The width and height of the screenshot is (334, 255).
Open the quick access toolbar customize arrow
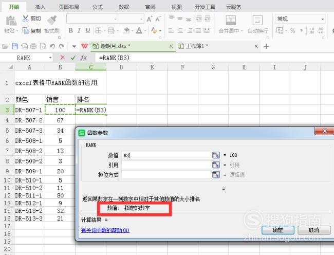(74, 46)
